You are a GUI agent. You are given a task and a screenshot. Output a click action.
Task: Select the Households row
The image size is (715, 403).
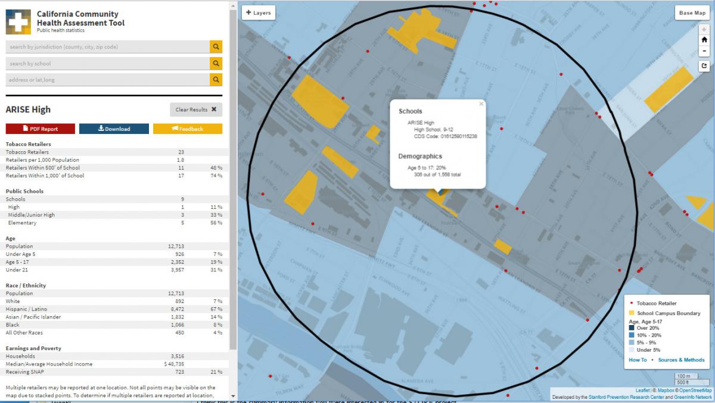point(114,356)
